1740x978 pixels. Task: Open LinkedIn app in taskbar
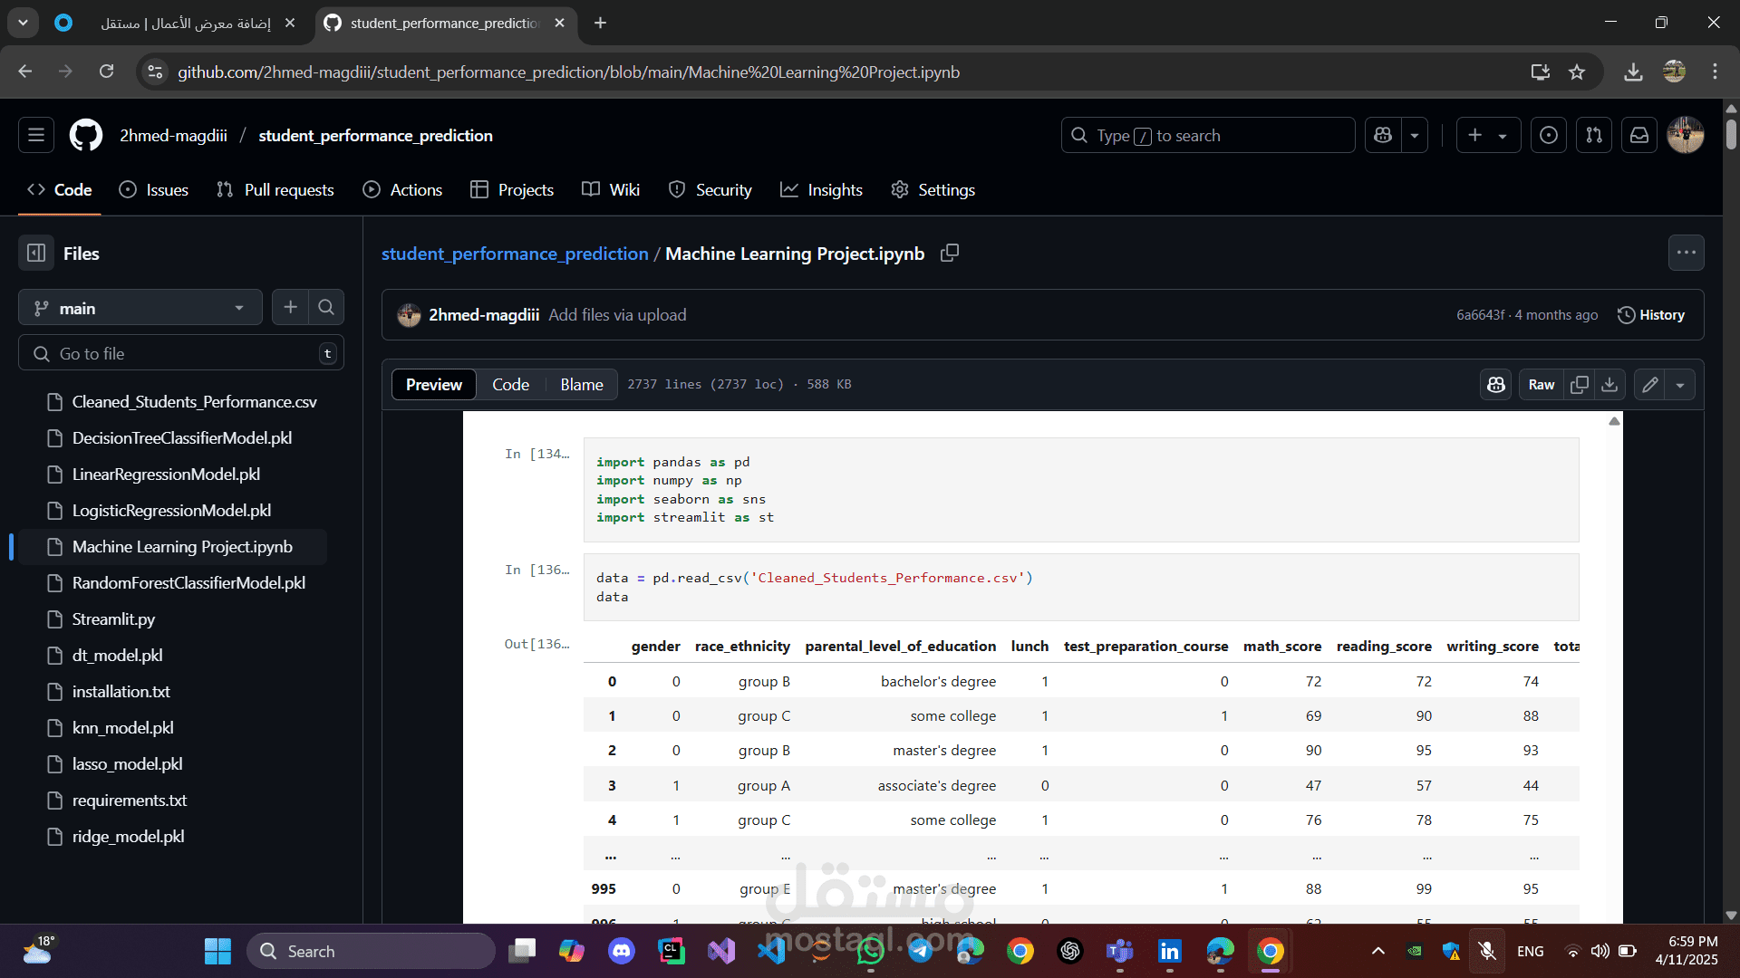(1169, 951)
